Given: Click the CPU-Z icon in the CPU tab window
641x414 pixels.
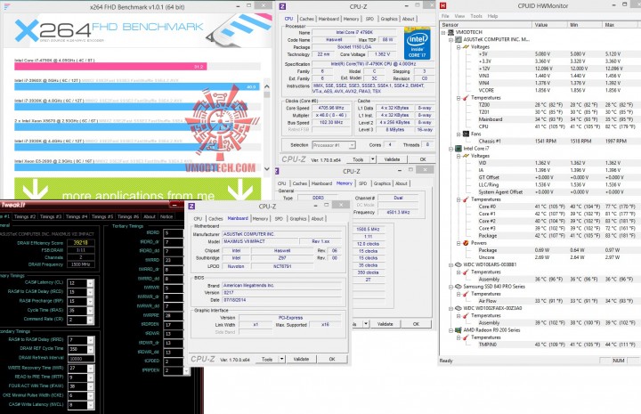Looking at the screenshot, I should click(282, 6).
